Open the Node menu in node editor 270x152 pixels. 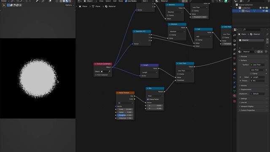(121, 1)
